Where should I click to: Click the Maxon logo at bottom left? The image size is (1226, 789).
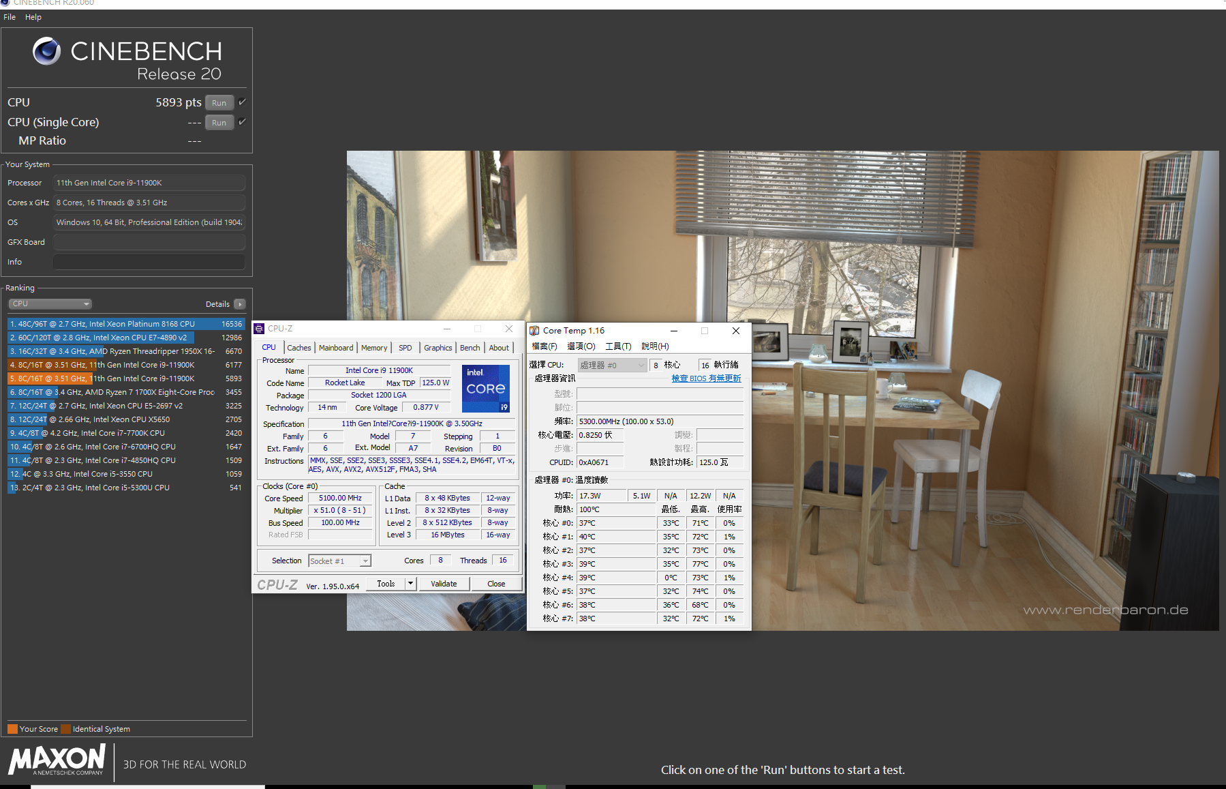coord(57,760)
